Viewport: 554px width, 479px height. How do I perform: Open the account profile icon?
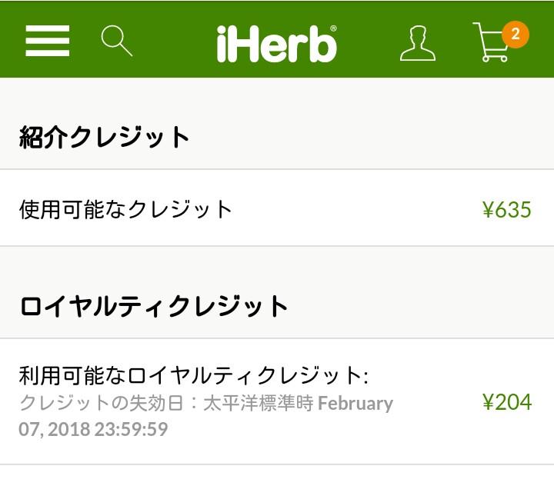click(x=417, y=42)
